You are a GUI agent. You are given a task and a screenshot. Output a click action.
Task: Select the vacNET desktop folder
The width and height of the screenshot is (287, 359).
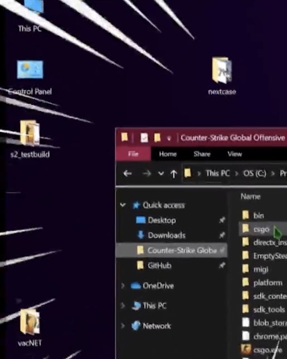point(30,327)
